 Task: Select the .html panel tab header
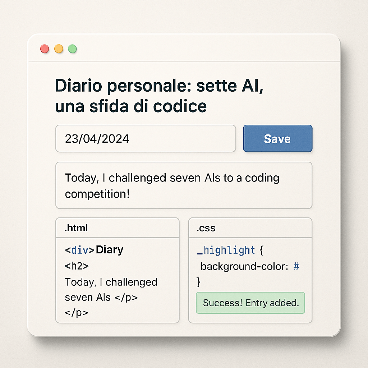click(x=117, y=228)
